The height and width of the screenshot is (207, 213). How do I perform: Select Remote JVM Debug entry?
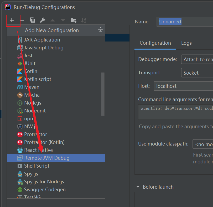pos(56,158)
